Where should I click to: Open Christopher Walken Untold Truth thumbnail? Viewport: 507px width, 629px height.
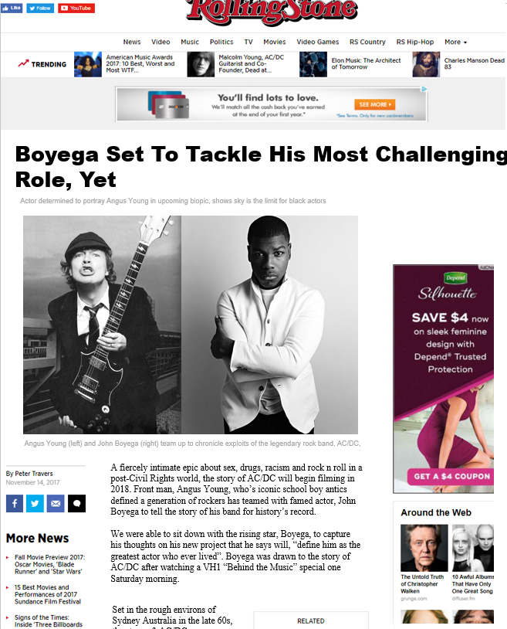click(424, 548)
